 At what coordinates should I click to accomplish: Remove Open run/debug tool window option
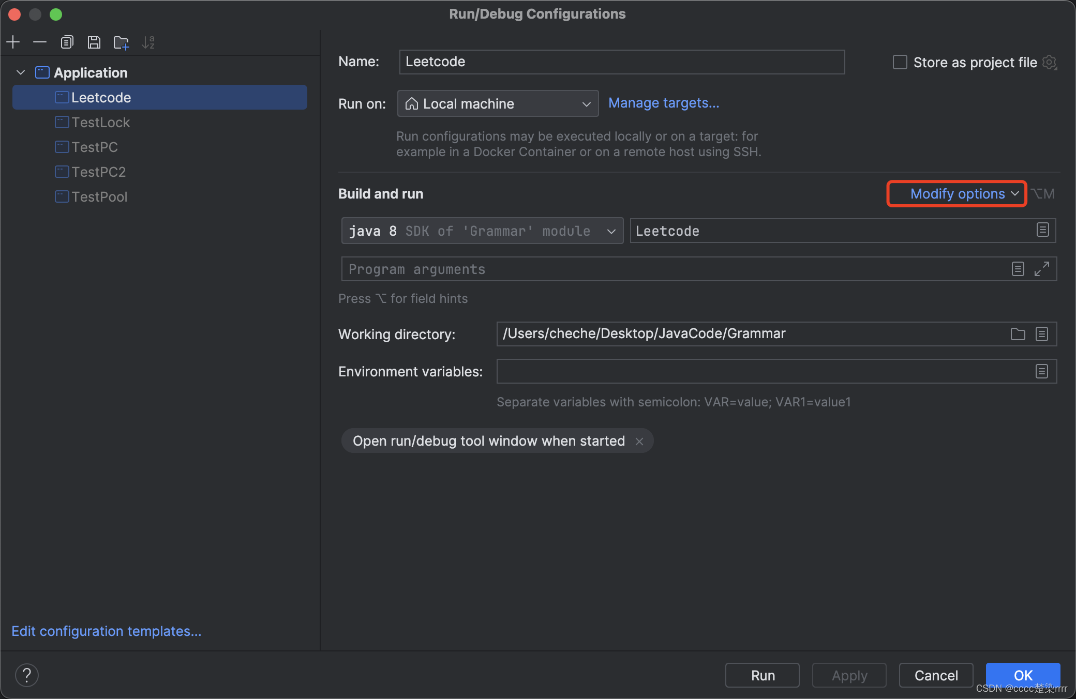click(x=639, y=441)
